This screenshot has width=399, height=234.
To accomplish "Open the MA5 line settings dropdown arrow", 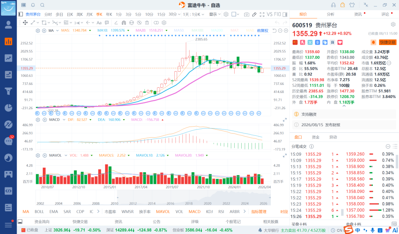I will pyautogui.click(x=90, y=31).
